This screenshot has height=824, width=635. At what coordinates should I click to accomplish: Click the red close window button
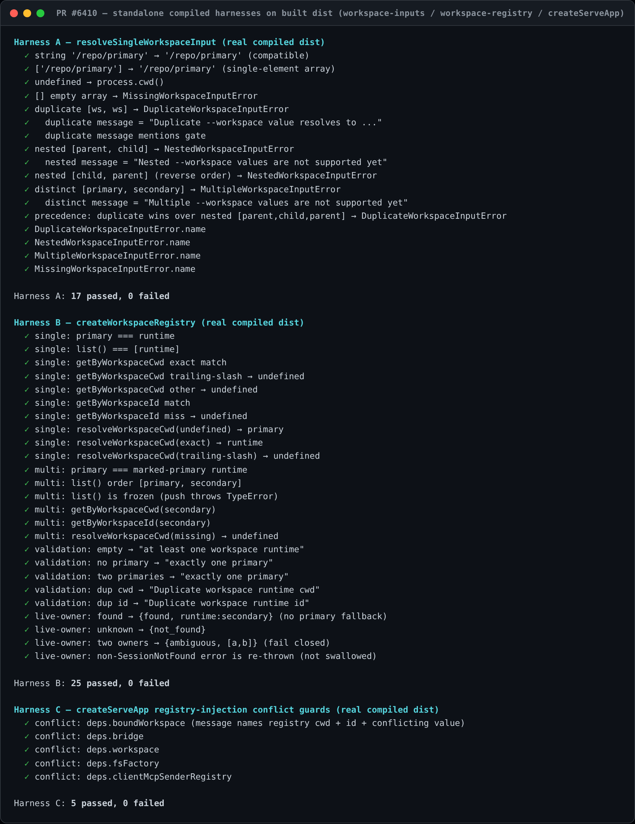click(14, 13)
